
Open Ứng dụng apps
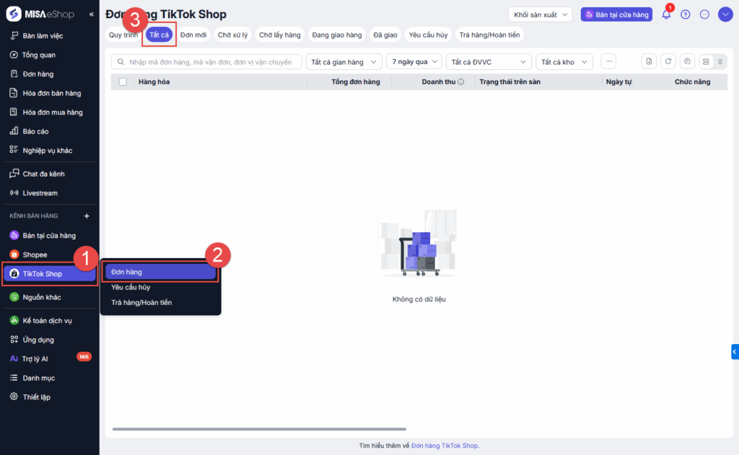pyautogui.click(x=38, y=340)
